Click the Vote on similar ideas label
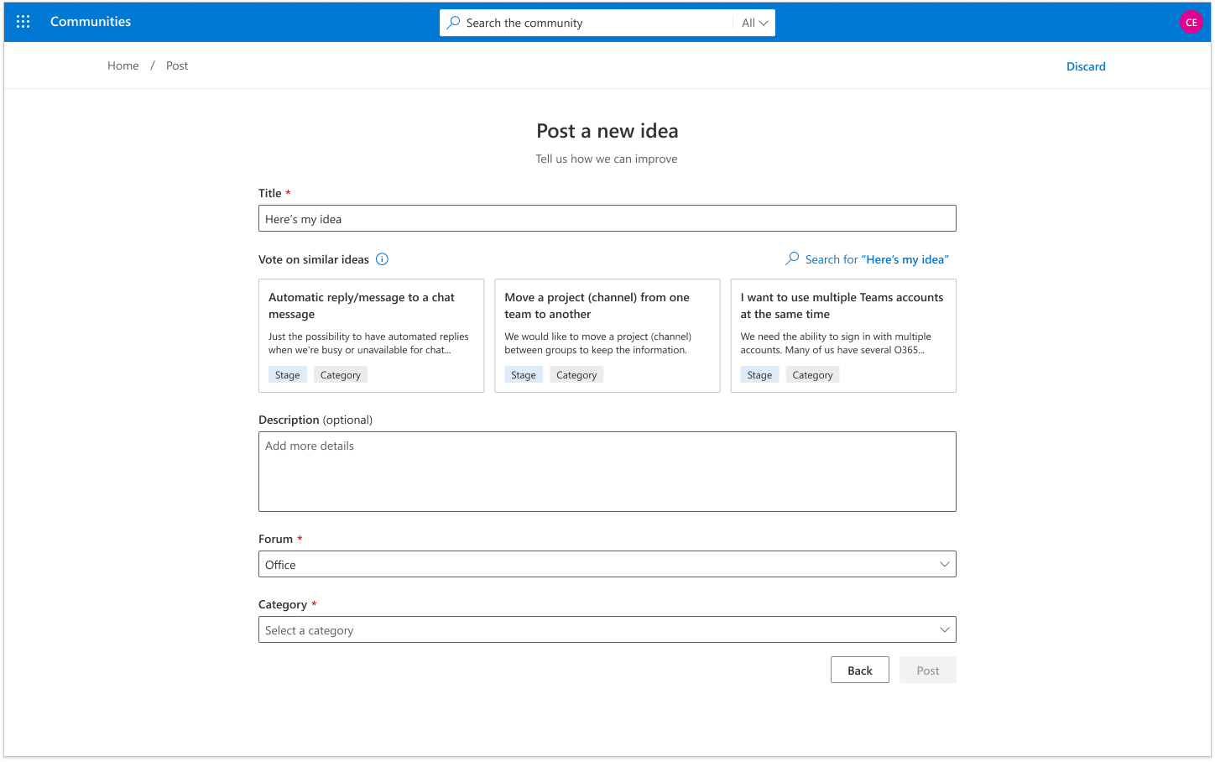This screenshot has width=1215, height=762. point(314,259)
